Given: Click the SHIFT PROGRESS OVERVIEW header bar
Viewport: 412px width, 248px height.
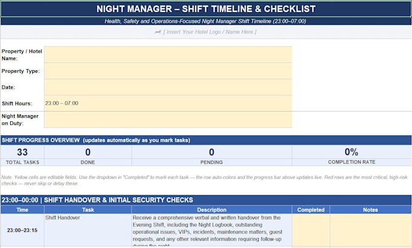Looking at the screenshot, I should click(x=206, y=140).
